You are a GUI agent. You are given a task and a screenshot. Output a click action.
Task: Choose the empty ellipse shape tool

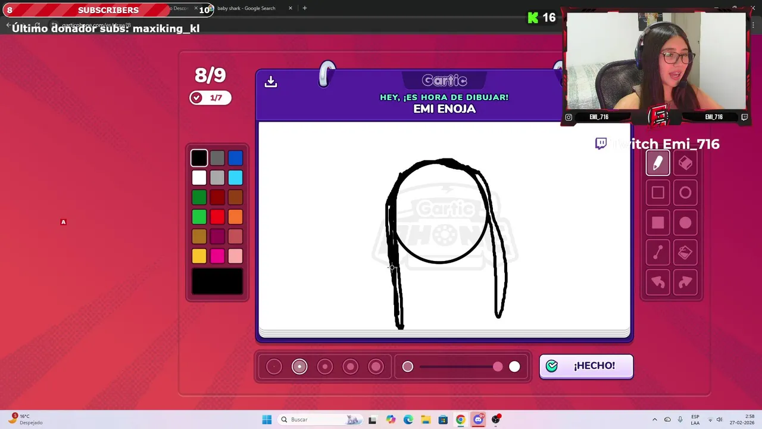tap(685, 192)
